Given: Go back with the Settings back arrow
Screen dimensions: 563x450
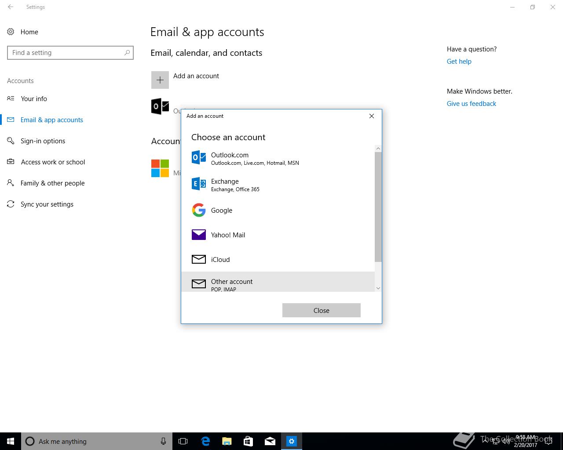Looking at the screenshot, I should pos(11,7).
